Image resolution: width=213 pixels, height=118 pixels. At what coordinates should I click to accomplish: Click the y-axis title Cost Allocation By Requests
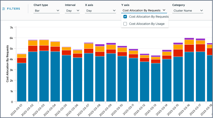[7, 64]
